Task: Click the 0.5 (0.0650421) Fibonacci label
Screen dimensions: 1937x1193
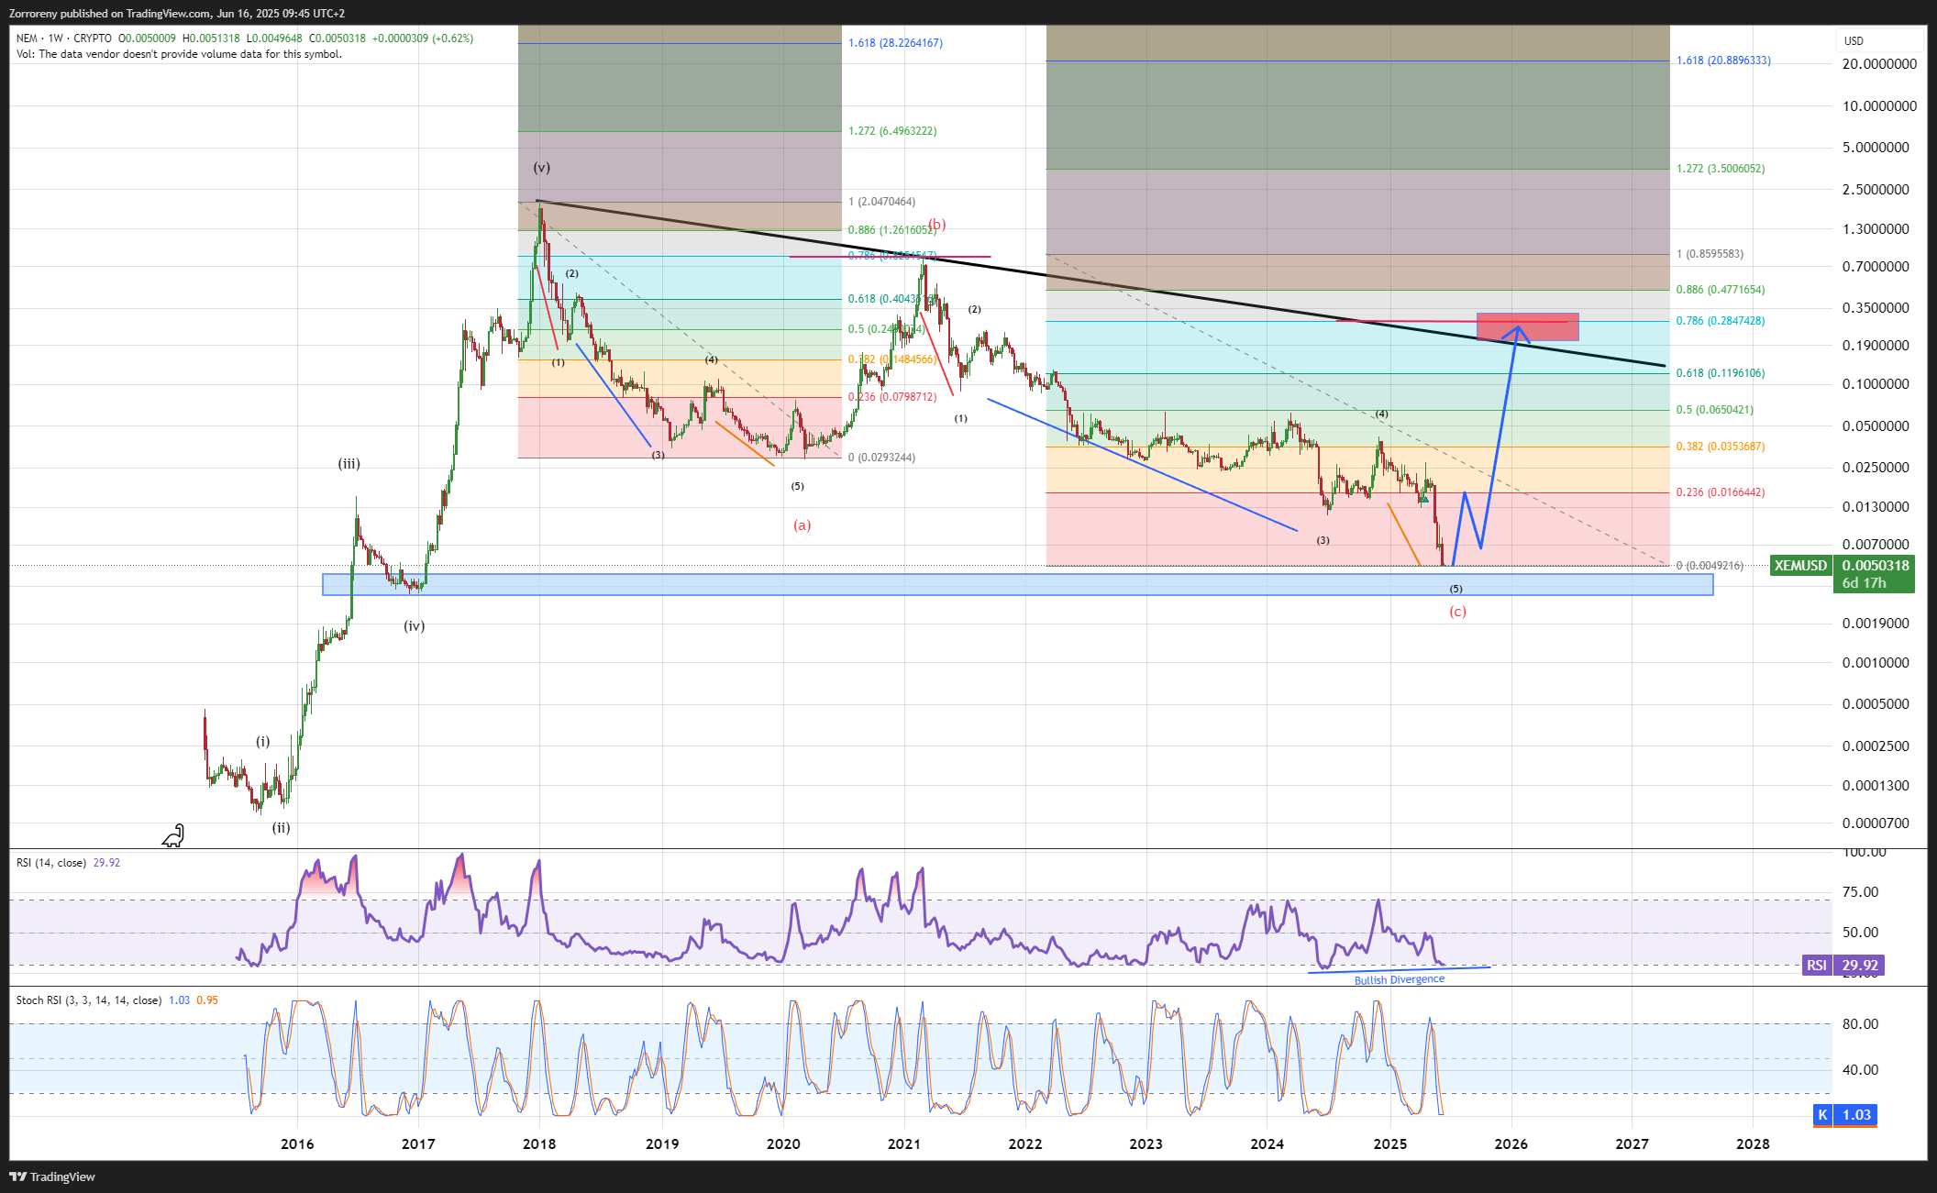Action: click(x=1715, y=410)
